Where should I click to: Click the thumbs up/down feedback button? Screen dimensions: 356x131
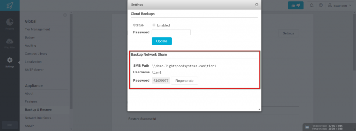pyautogui.click(x=296, y=6)
